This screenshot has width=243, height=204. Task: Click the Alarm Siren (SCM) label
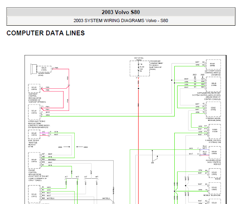(x=44, y=74)
